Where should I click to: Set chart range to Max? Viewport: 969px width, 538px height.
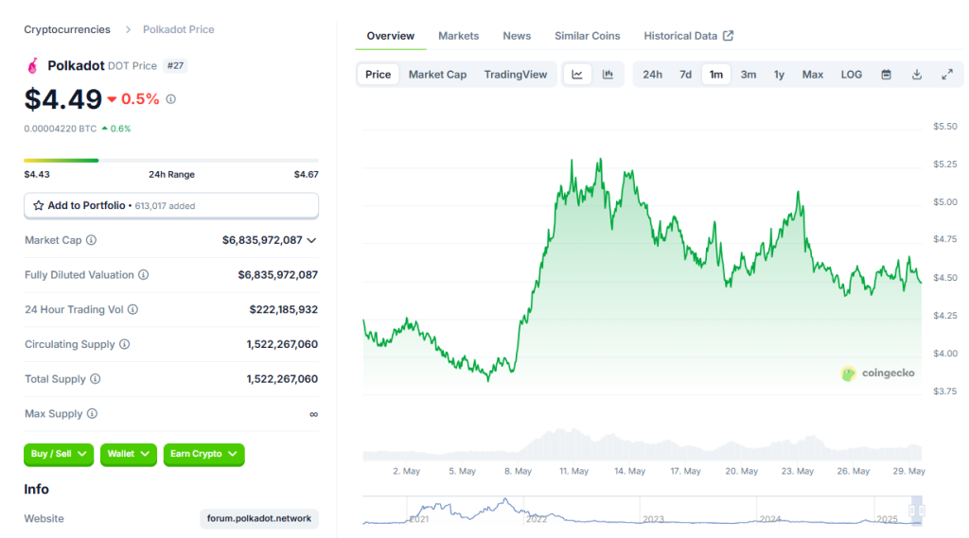(x=813, y=74)
